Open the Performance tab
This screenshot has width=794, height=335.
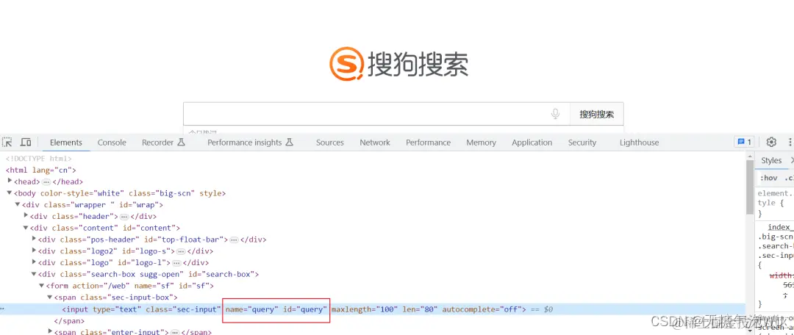pos(429,143)
